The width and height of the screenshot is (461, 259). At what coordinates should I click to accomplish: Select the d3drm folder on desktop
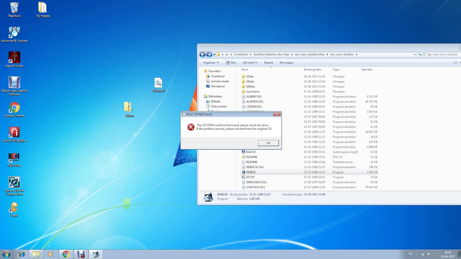pyautogui.click(x=129, y=109)
